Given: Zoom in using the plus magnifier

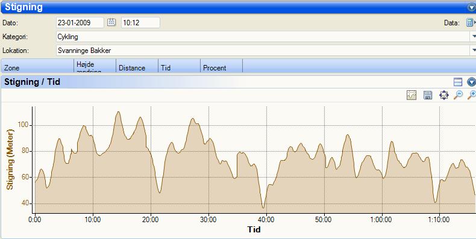Looking at the screenshot, I should pyautogui.click(x=471, y=95).
